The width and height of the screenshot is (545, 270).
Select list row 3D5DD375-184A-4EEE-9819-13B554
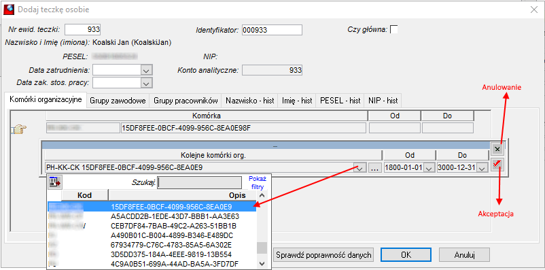coord(152,254)
